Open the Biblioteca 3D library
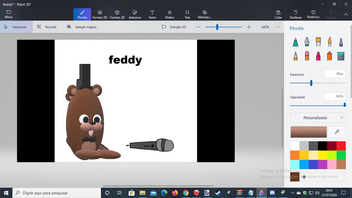The height and width of the screenshot is (198, 352). pos(205,14)
